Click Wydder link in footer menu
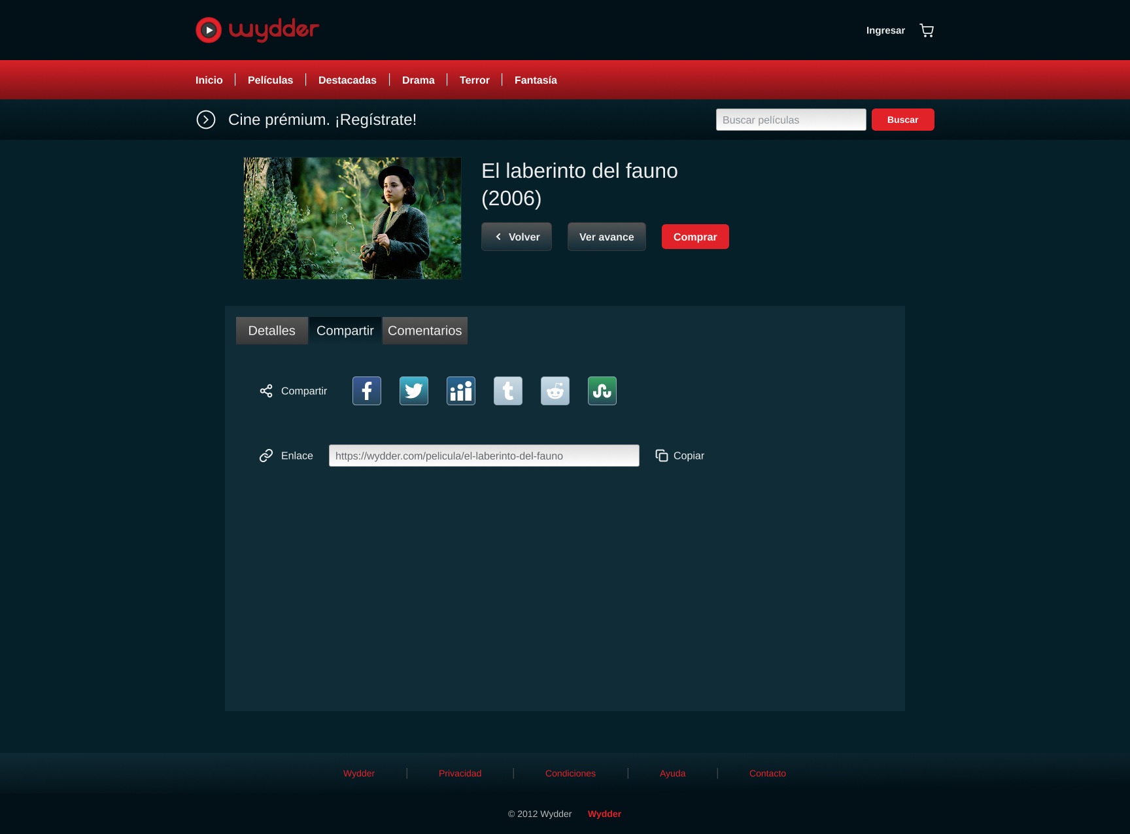This screenshot has height=834, width=1130. click(x=359, y=773)
